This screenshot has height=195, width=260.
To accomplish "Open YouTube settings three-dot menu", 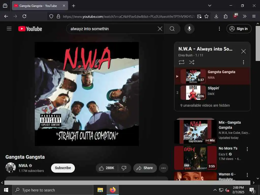I will (x=219, y=29).
